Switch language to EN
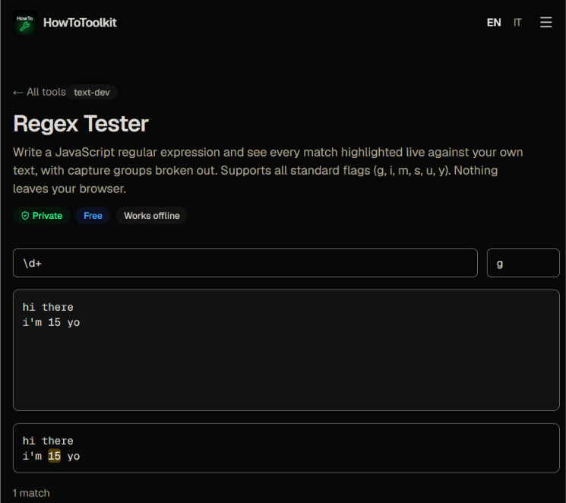Screen dimensions: 566x503 pyautogui.click(x=494, y=23)
